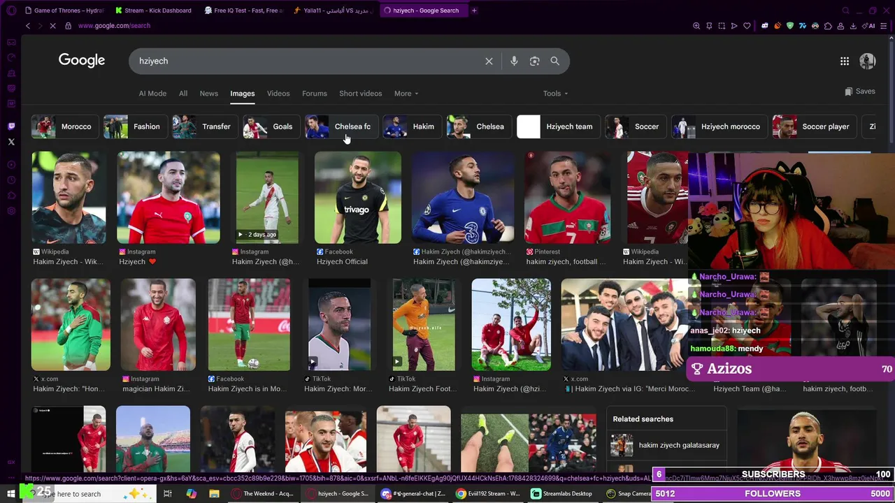Image resolution: width=895 pixels, height=503 pixels.
Task: Filter images by Morocco chip
Action: coord(64,127)
